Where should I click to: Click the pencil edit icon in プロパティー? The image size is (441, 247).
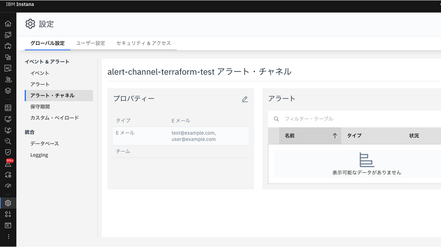[x=245, y=99]
